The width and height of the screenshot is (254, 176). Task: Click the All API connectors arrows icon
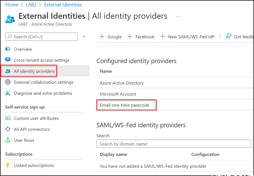(x=8, y=129)
